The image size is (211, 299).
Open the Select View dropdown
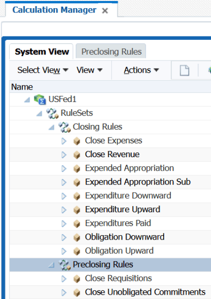43,70
